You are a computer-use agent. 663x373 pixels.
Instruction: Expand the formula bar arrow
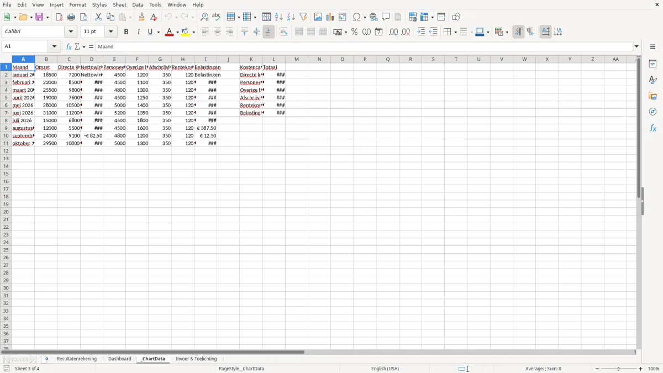coord(637,46)
